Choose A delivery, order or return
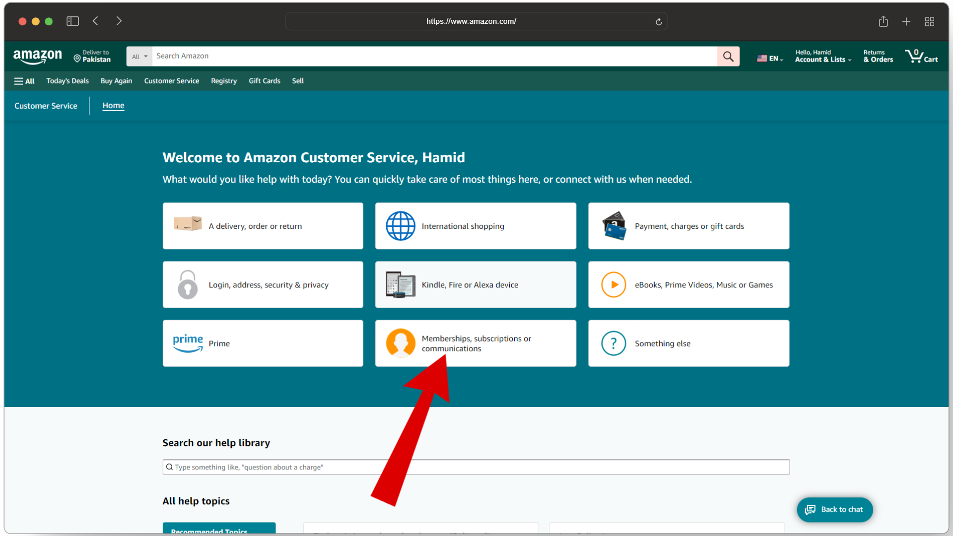953x536 pixels. 263,226
